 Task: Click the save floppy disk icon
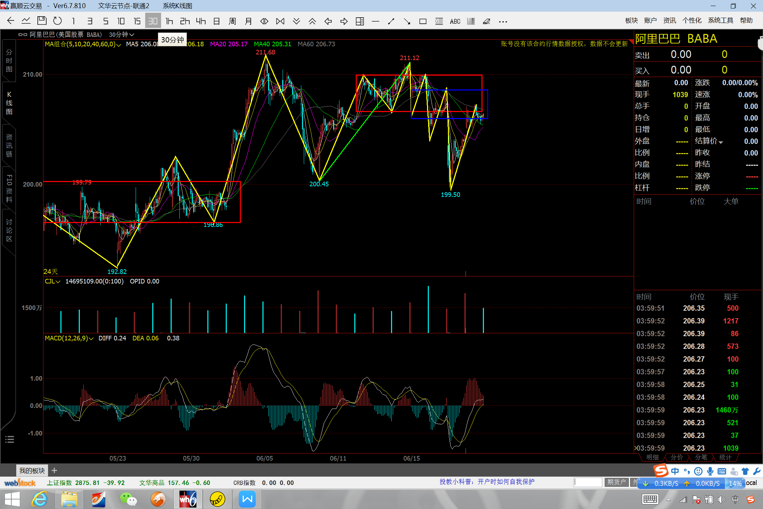42,21
